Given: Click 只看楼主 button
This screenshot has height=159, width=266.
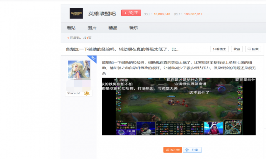Looking at the screenshot, I should point(219,49).
